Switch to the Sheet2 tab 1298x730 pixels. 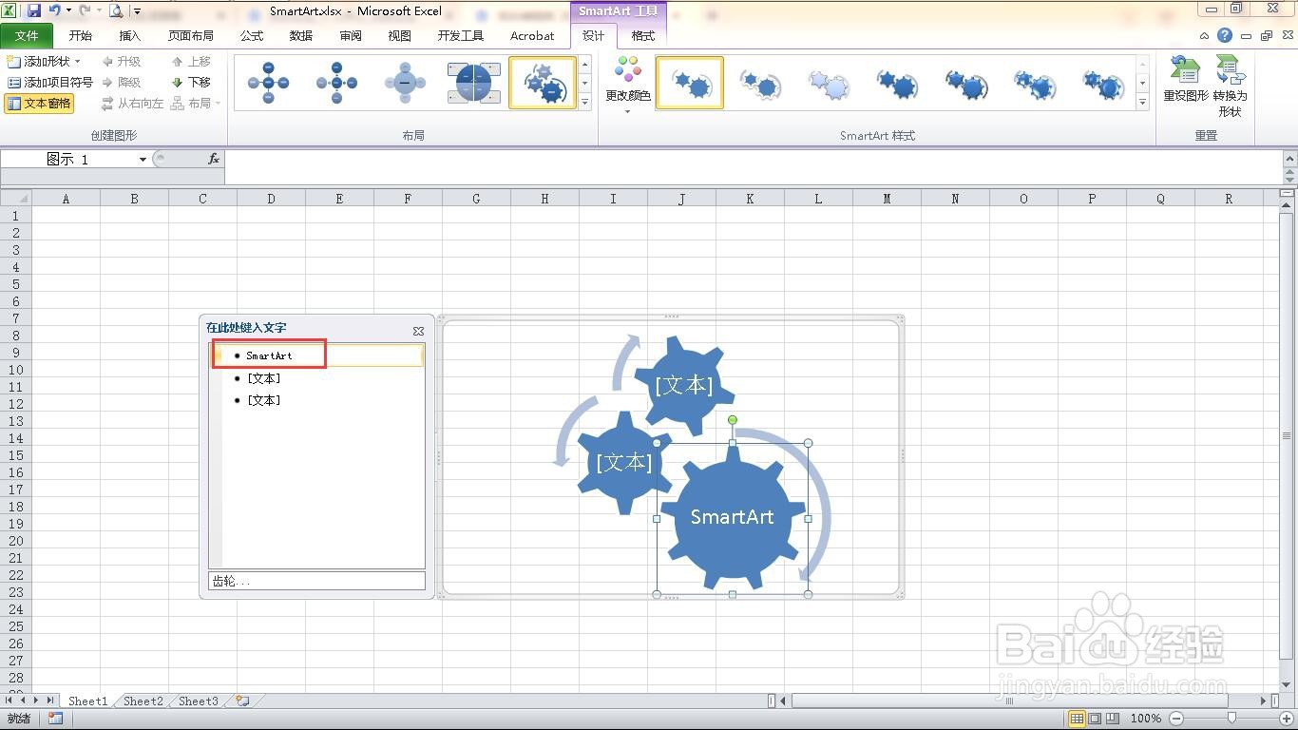click(x=143, y=701)
